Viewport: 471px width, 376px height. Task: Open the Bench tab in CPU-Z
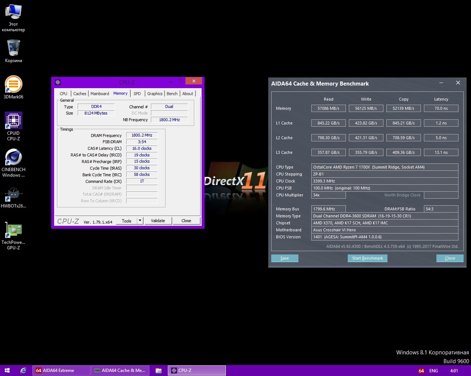[172, 94]
